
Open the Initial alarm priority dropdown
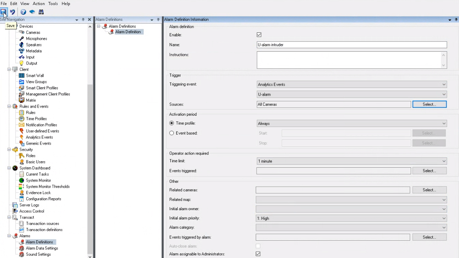[351, 218]
